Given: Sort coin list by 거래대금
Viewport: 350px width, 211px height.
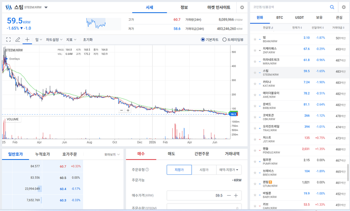Looking at the screenshot, I should tap(338, 27).
